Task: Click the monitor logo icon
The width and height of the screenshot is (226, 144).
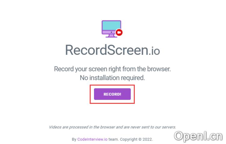Action: 112,29
